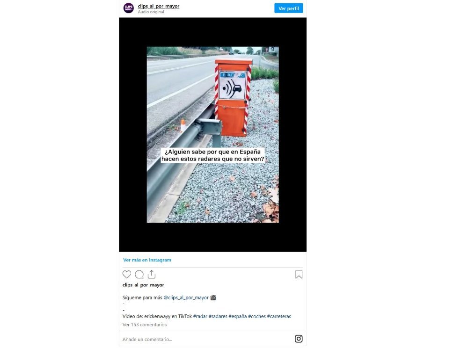This screenshot has height=349, width=468.
Task: Click the @clips_al_por_mayor mention
Action: (x=186, y=298)
